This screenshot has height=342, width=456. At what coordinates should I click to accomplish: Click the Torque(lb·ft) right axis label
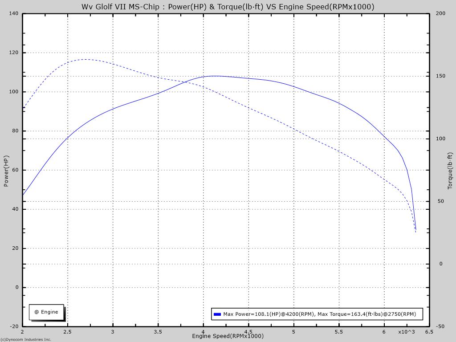[x=450, y=171]
